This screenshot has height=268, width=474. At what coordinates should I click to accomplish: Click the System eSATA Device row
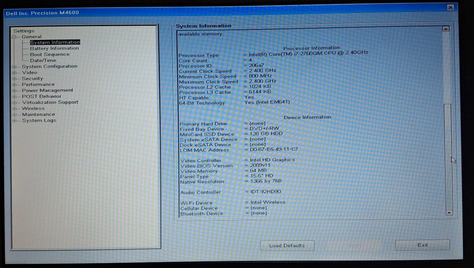[223, 140]
